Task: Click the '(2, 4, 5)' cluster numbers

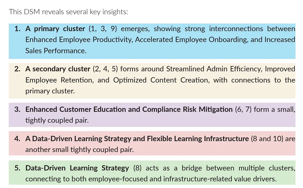Action: [x=104, y=69]
